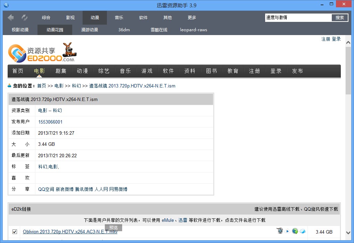Click the vertical scrollbar thumb
Viewport: 354px width, 243px height.
coord(348,70)
